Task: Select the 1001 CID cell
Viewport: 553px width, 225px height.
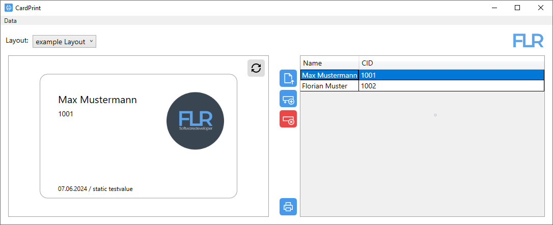Action: tap(452, 75)
